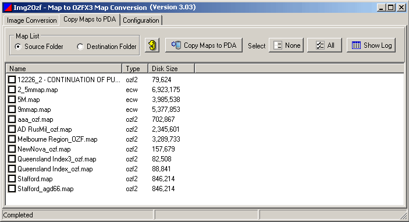Maximize the Img2Ozf window
The image size is (409, 222).
[x=391, y=8]
